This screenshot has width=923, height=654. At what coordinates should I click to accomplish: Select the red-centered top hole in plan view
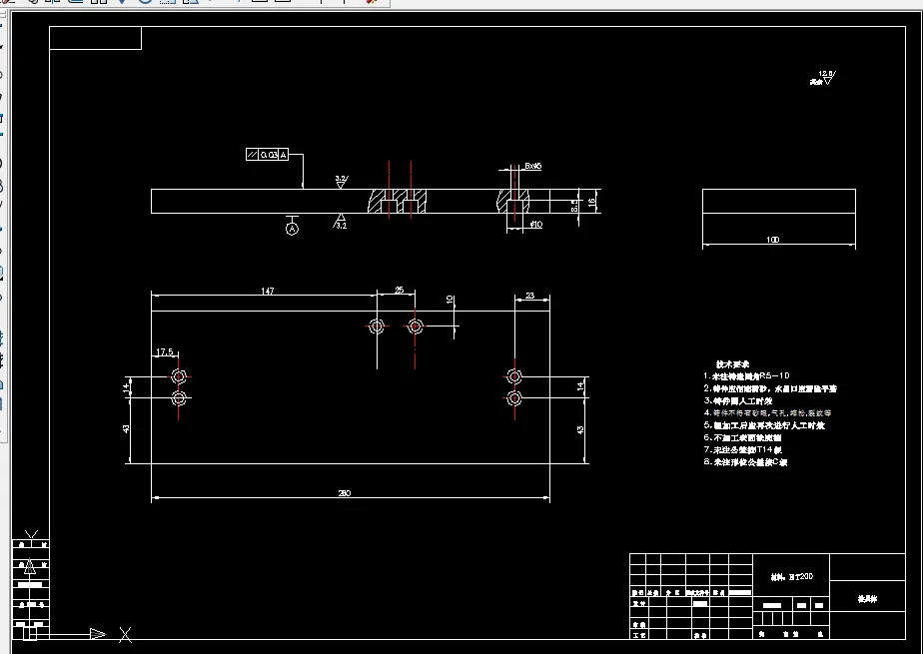click(415, 326)
